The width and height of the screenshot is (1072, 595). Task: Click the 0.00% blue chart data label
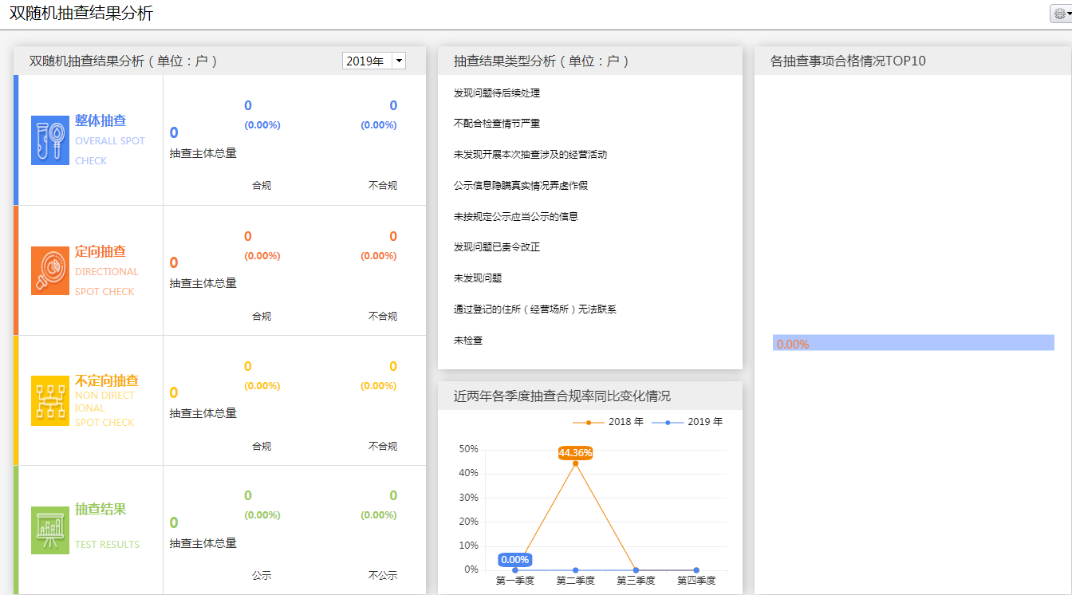click(515, 560)
